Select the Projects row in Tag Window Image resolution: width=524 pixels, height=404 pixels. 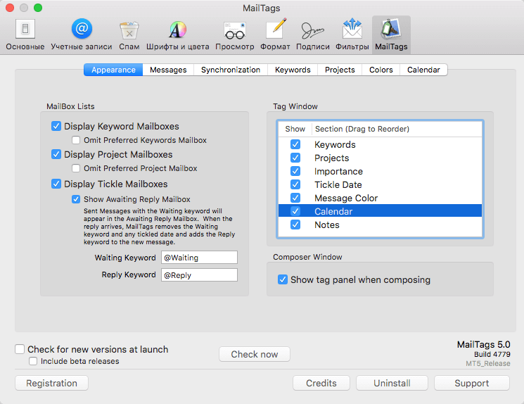(380, 158)
